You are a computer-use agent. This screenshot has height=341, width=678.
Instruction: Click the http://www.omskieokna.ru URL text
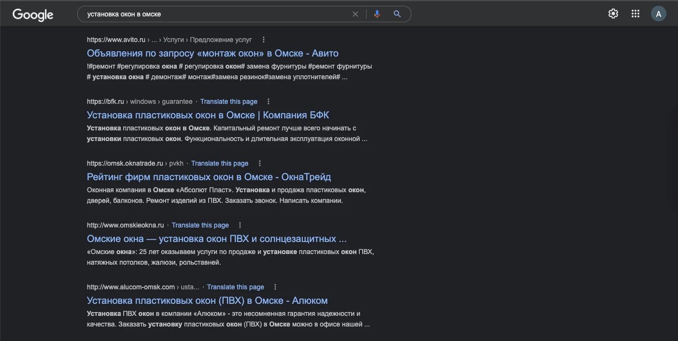tap(126, 225)
